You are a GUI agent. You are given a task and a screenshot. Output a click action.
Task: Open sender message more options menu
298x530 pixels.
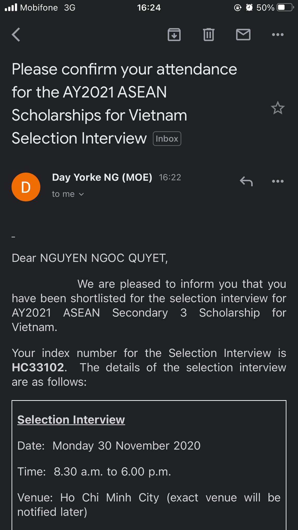(x=278, y=181)
